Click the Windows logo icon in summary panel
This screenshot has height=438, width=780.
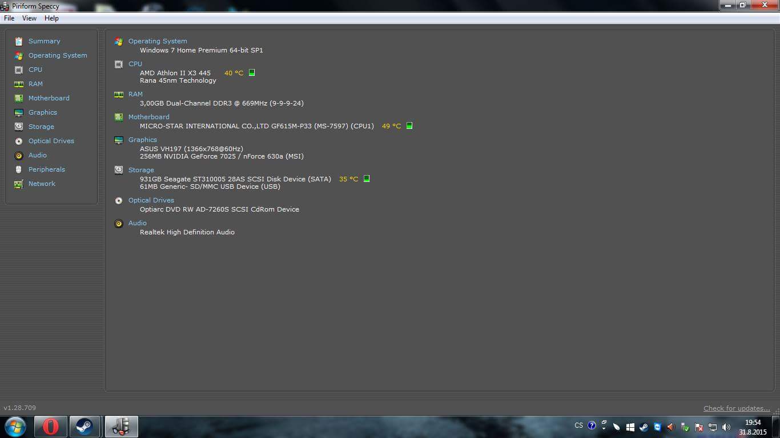pos(119,42)
